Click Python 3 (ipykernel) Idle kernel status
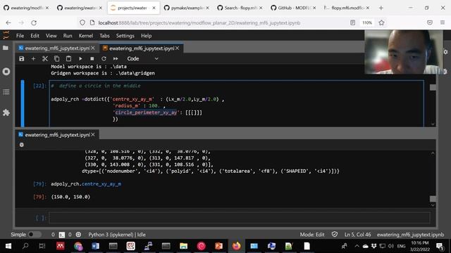Screen dimensions: 451x253 117,234
